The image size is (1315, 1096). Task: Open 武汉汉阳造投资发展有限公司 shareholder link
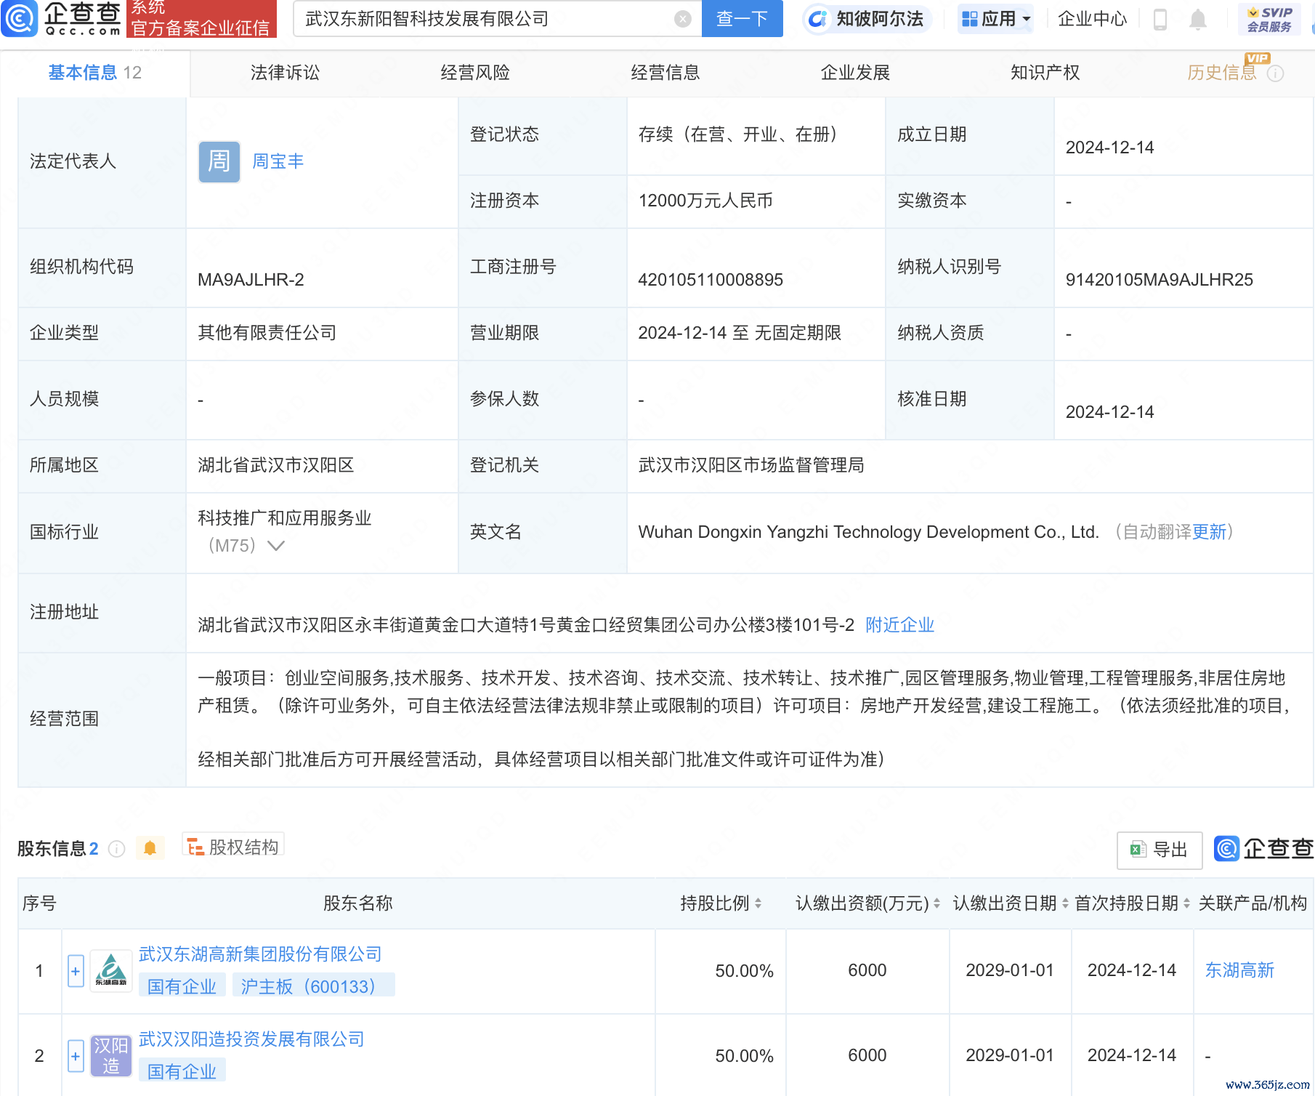251,1039
